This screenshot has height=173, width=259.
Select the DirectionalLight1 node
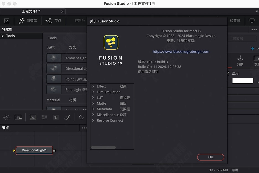[x=34, y=150]
